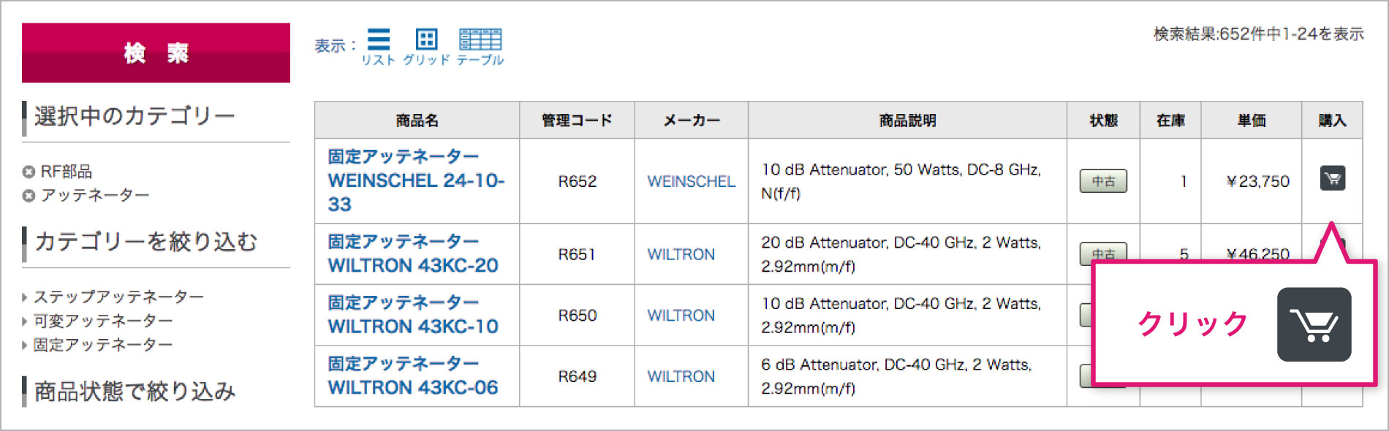Expand 可変アッテネーター subcategory

point(103,321)
